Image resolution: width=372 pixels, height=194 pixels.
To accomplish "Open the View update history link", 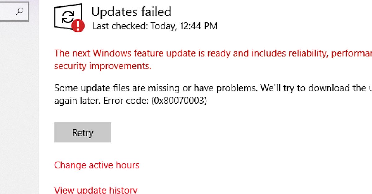I will pyautogui.click(x=95, y=190).
